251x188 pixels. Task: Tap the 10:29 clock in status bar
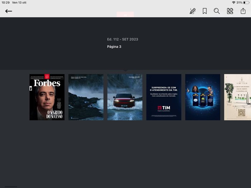pyautogui.click(x=6, y=3)
